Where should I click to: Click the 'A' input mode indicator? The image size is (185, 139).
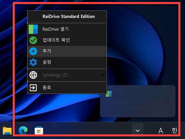161,131
